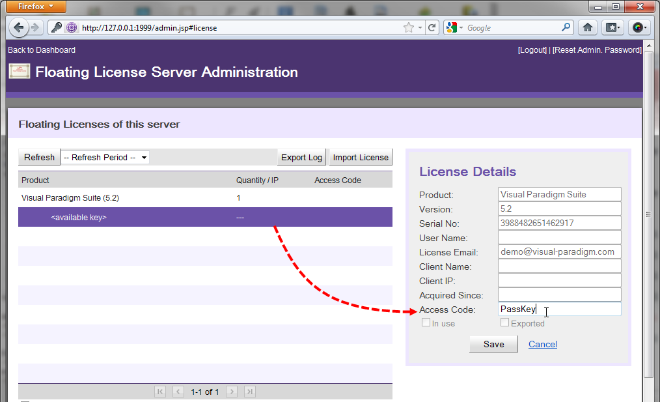
Task: Go to the first page of licenses
Action: 160,392
